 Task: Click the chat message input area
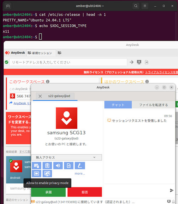tap(137, 190)
